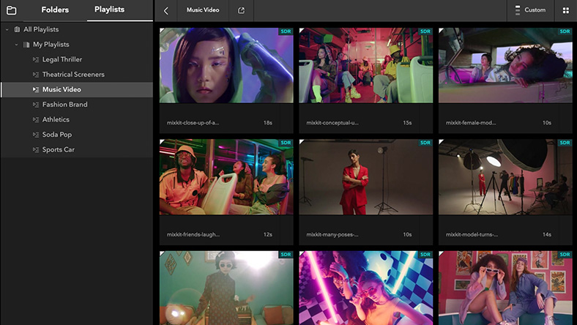Image resolution: width=577 pixels, height=325 pixels.
Task: Open the Athletics playlist
Action: click(x=56, y=119)
